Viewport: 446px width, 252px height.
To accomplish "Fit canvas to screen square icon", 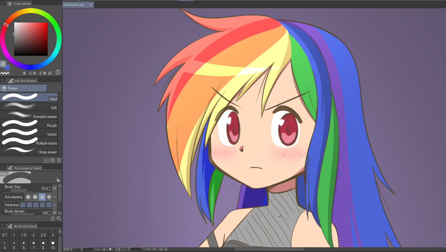I will point(110,249).
